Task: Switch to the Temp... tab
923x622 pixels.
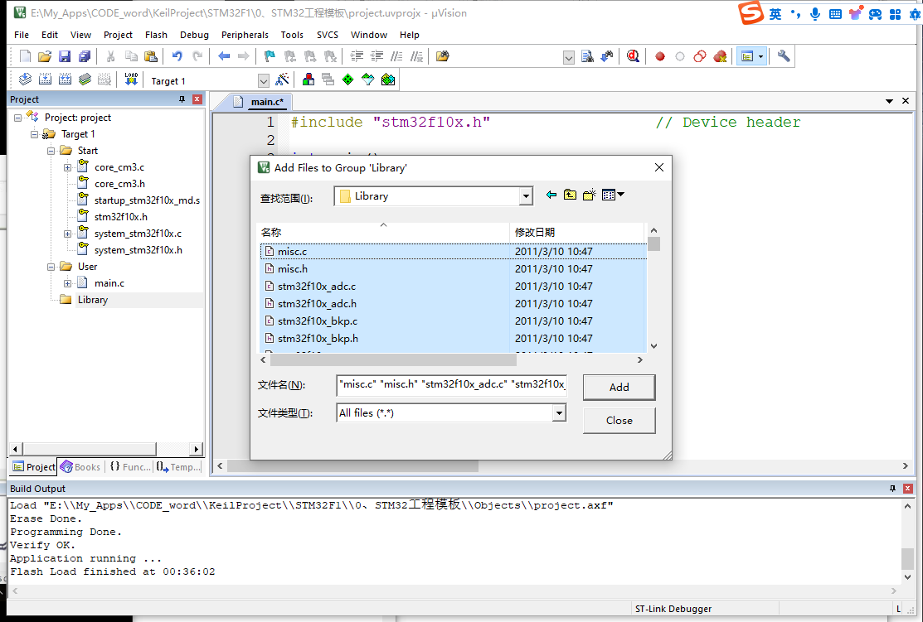Action: pos(179,467)
